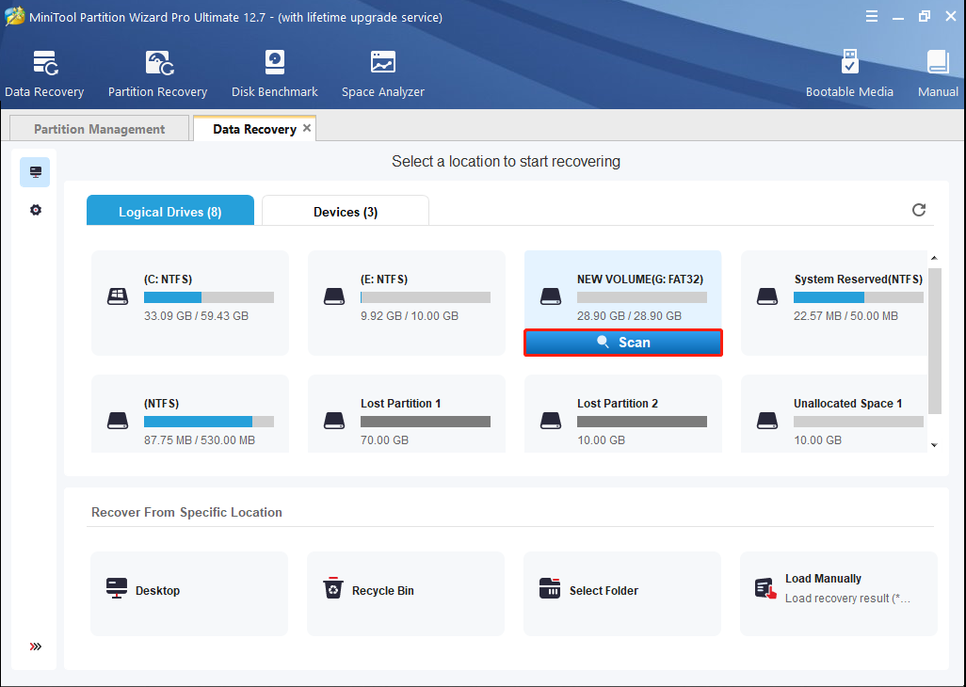Click the System Reserved usage bar
Screen dimensions: 966x687
[858, 298]
